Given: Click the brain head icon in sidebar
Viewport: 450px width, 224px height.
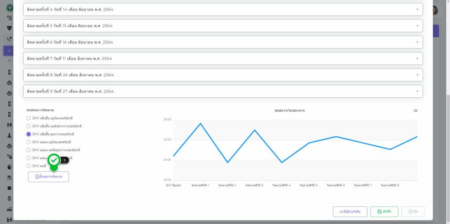Looking at the screenshot, I should (x=10, y=167).
